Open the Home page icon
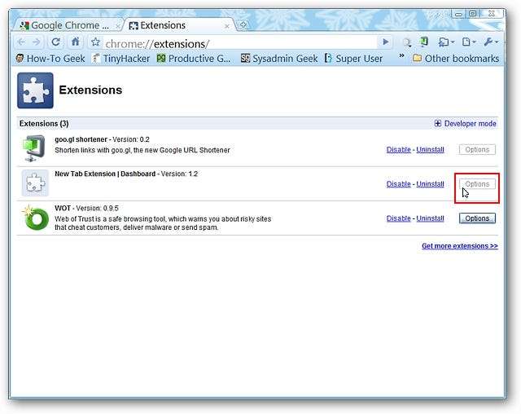 tap(76, 42)
